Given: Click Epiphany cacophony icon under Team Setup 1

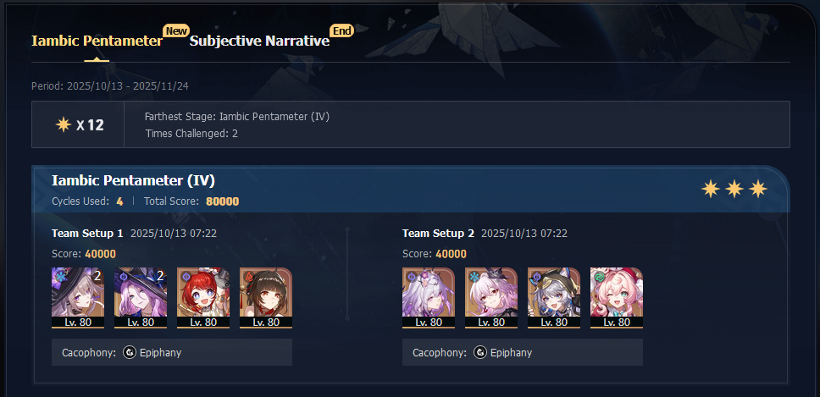Looking at the screenshot, I should [x=130, y=353].
